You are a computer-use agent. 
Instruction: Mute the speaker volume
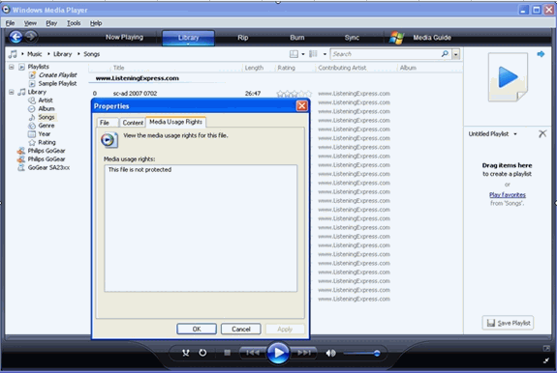tap(330, 353)
